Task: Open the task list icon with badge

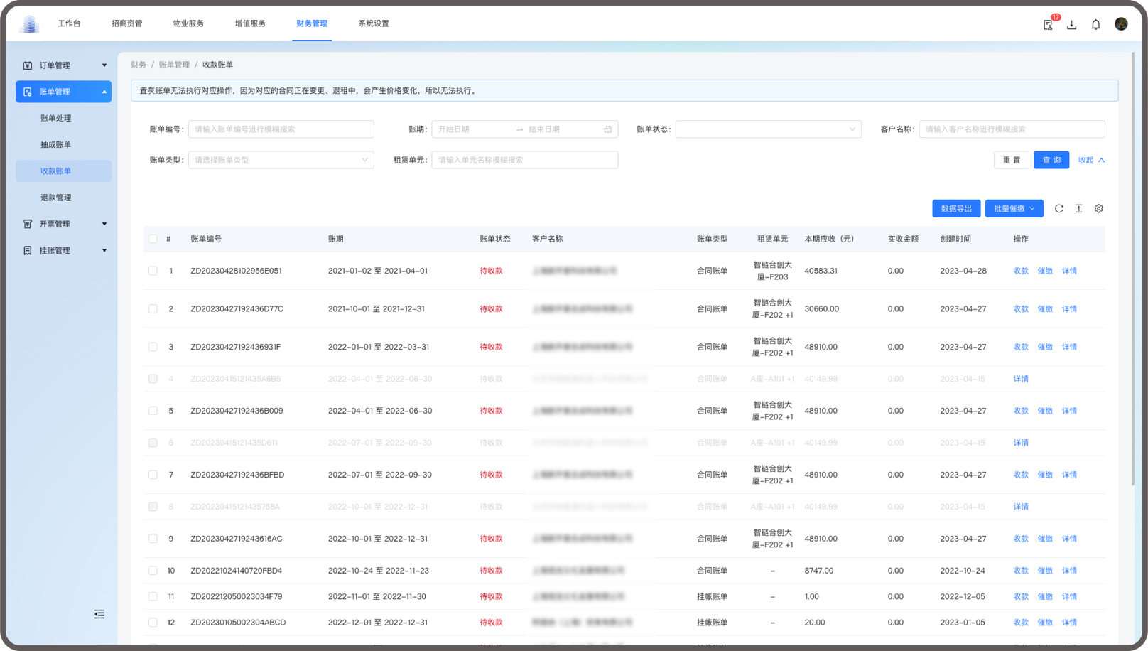Action: point(1048,25)
